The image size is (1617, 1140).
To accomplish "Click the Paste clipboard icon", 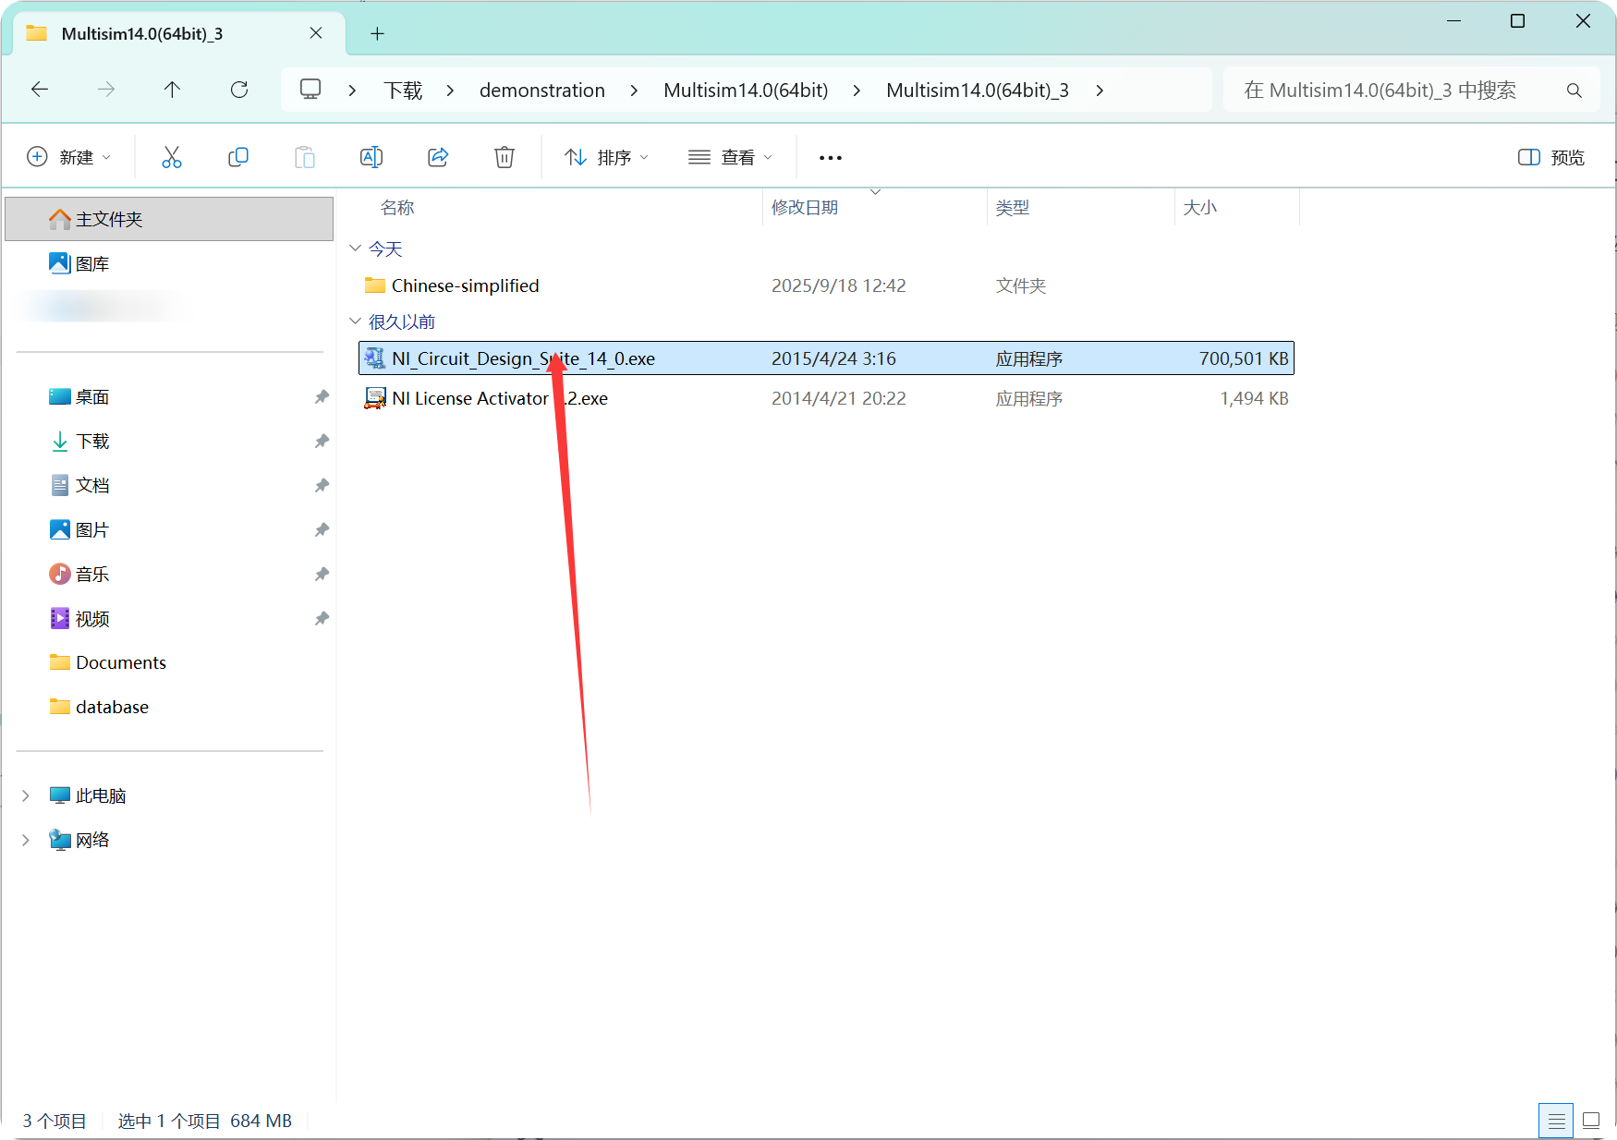I will pos(305,157).
